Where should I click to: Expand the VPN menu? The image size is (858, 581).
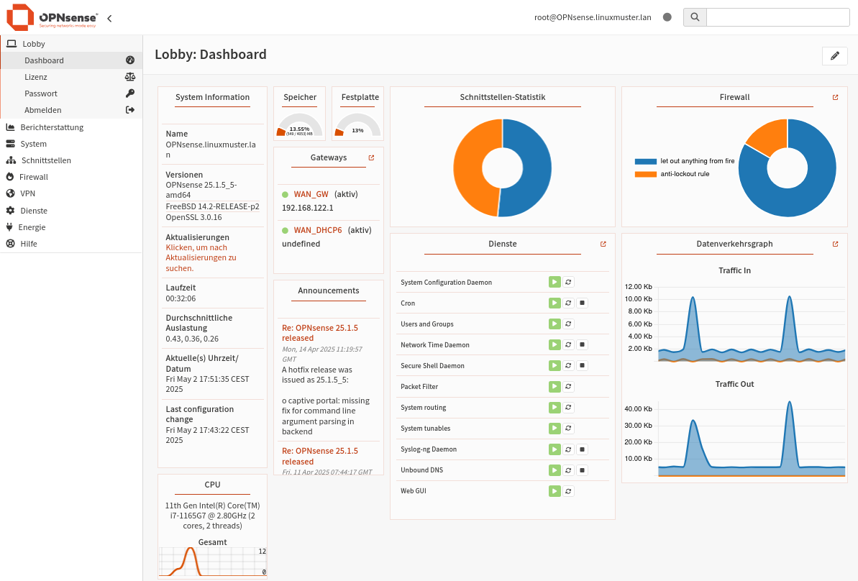point(71,193)
